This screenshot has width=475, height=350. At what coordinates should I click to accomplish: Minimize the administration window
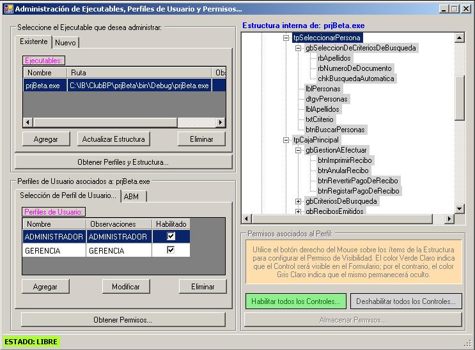(x=444, y=9)
